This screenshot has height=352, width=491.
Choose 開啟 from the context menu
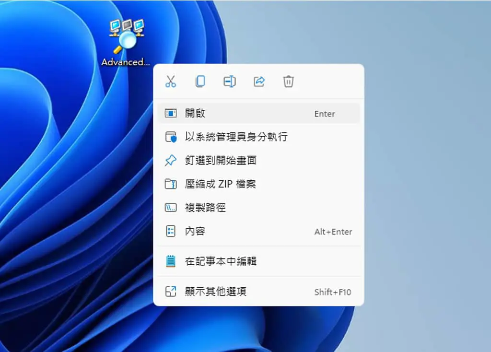258,113
